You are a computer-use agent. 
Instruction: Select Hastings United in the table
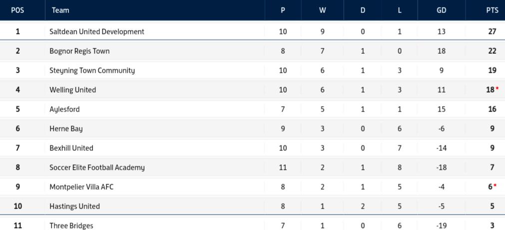(74, 206)
